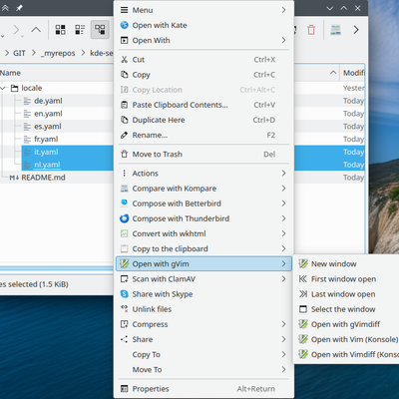Click the kde-se breadcrumb segment
399x399 pixels.
pyautogui.click(x=102, y=53)
